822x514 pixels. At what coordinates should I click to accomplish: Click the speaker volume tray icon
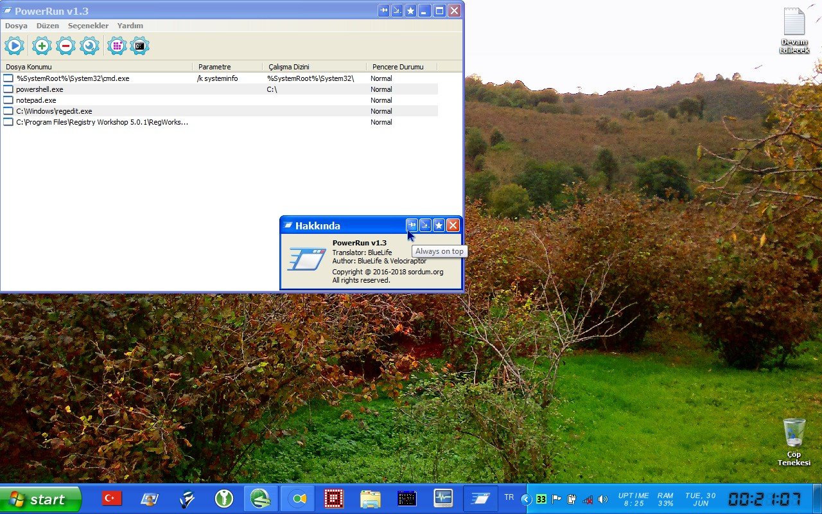(x=602, y=499)
